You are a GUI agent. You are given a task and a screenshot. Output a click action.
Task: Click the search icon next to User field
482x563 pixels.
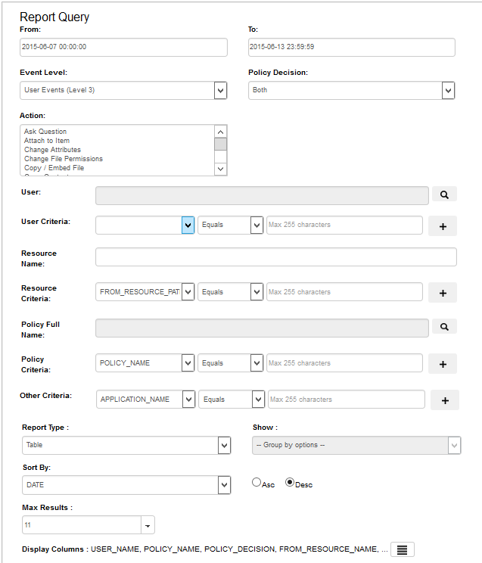click(444, 194)
